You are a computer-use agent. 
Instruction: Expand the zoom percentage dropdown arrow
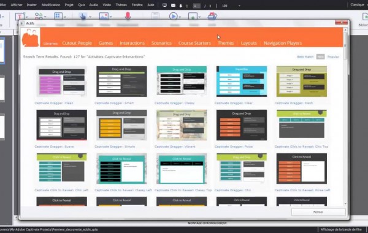tap(239, 6)
